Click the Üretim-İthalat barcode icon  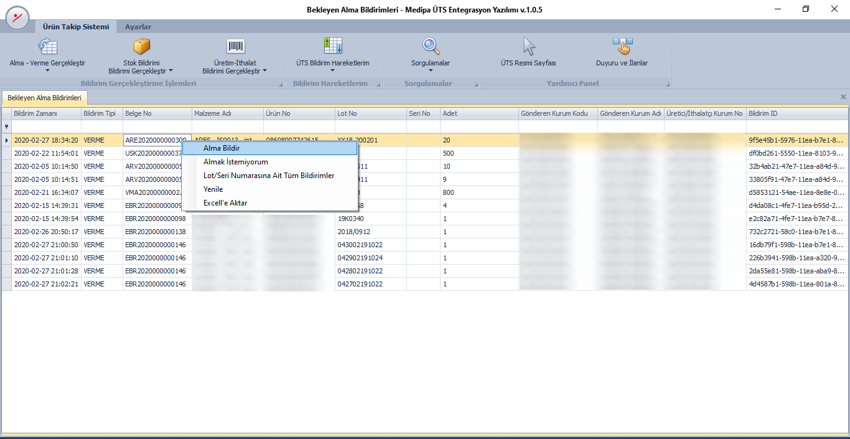coord(235,47)
